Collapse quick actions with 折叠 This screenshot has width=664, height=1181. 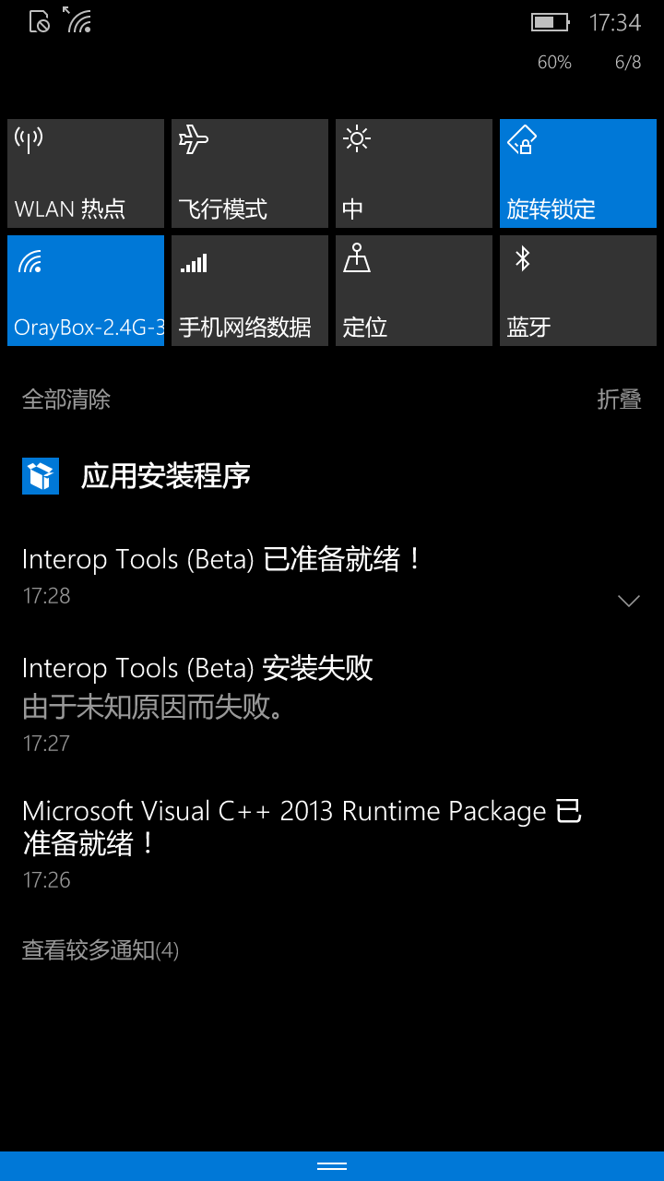619,400
